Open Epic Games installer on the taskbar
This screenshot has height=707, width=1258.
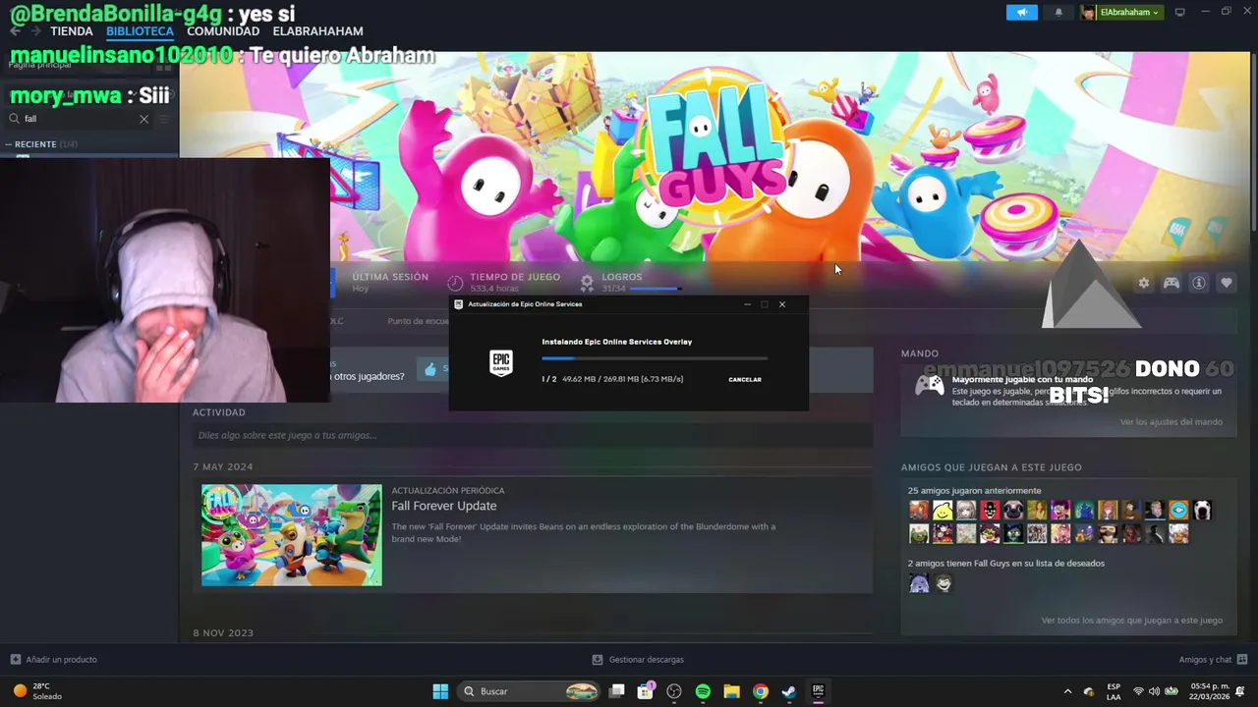click(818, 691)
